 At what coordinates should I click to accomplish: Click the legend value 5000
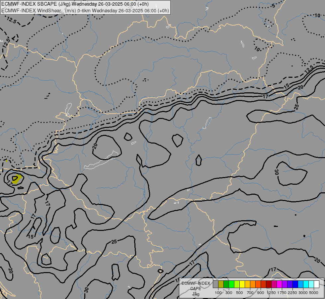point(314,293)
